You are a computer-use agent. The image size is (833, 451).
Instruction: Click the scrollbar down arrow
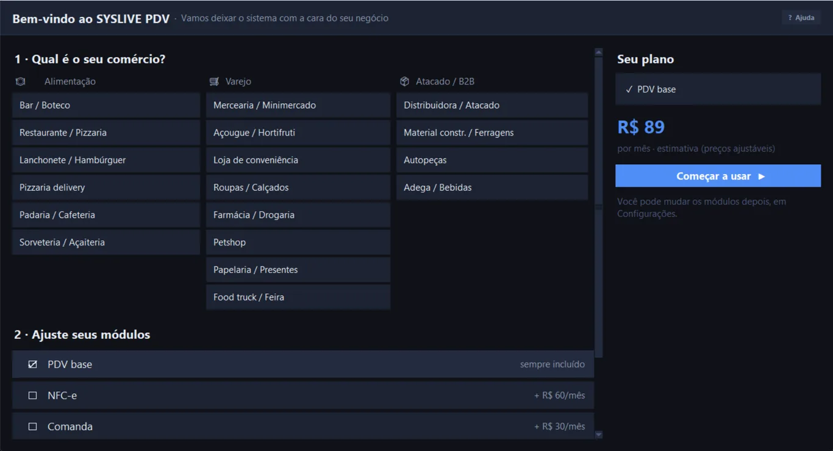598,435
